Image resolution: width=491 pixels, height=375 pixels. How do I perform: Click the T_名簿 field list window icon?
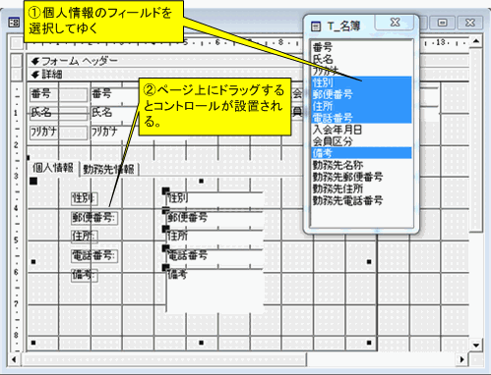[316, 27]
